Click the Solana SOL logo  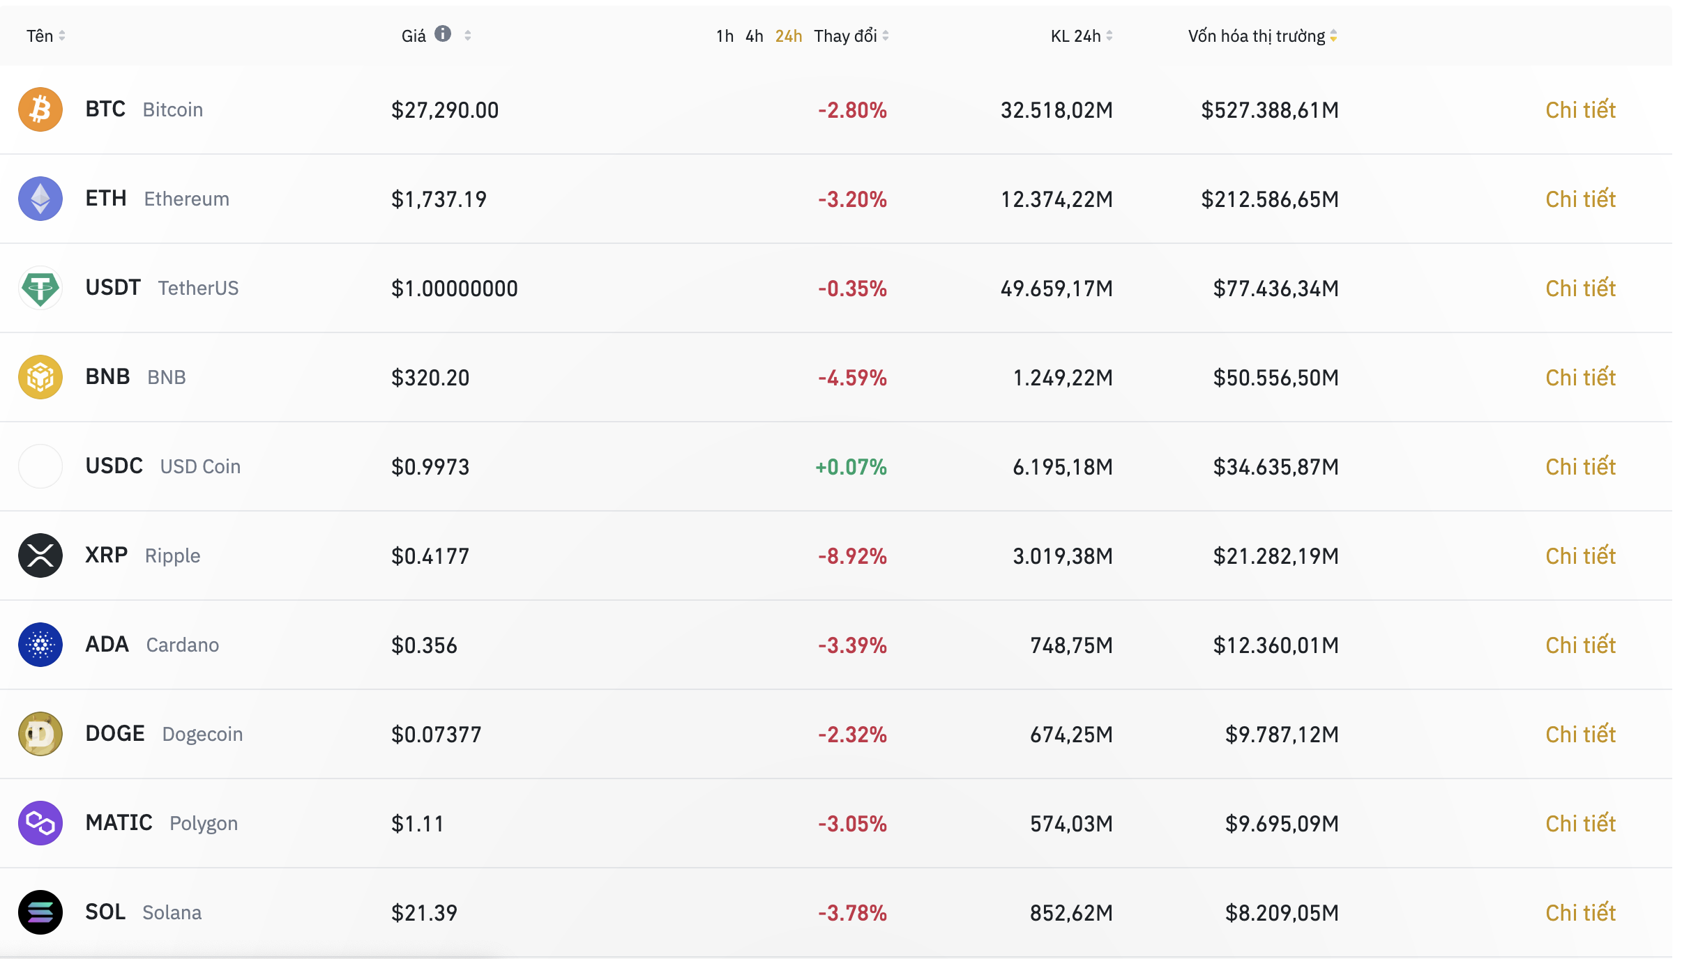[40, 912]
